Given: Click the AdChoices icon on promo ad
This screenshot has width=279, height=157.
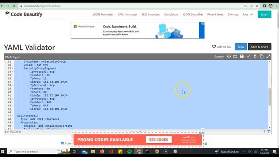Looking at the screenshot, I should pos(200,133).
